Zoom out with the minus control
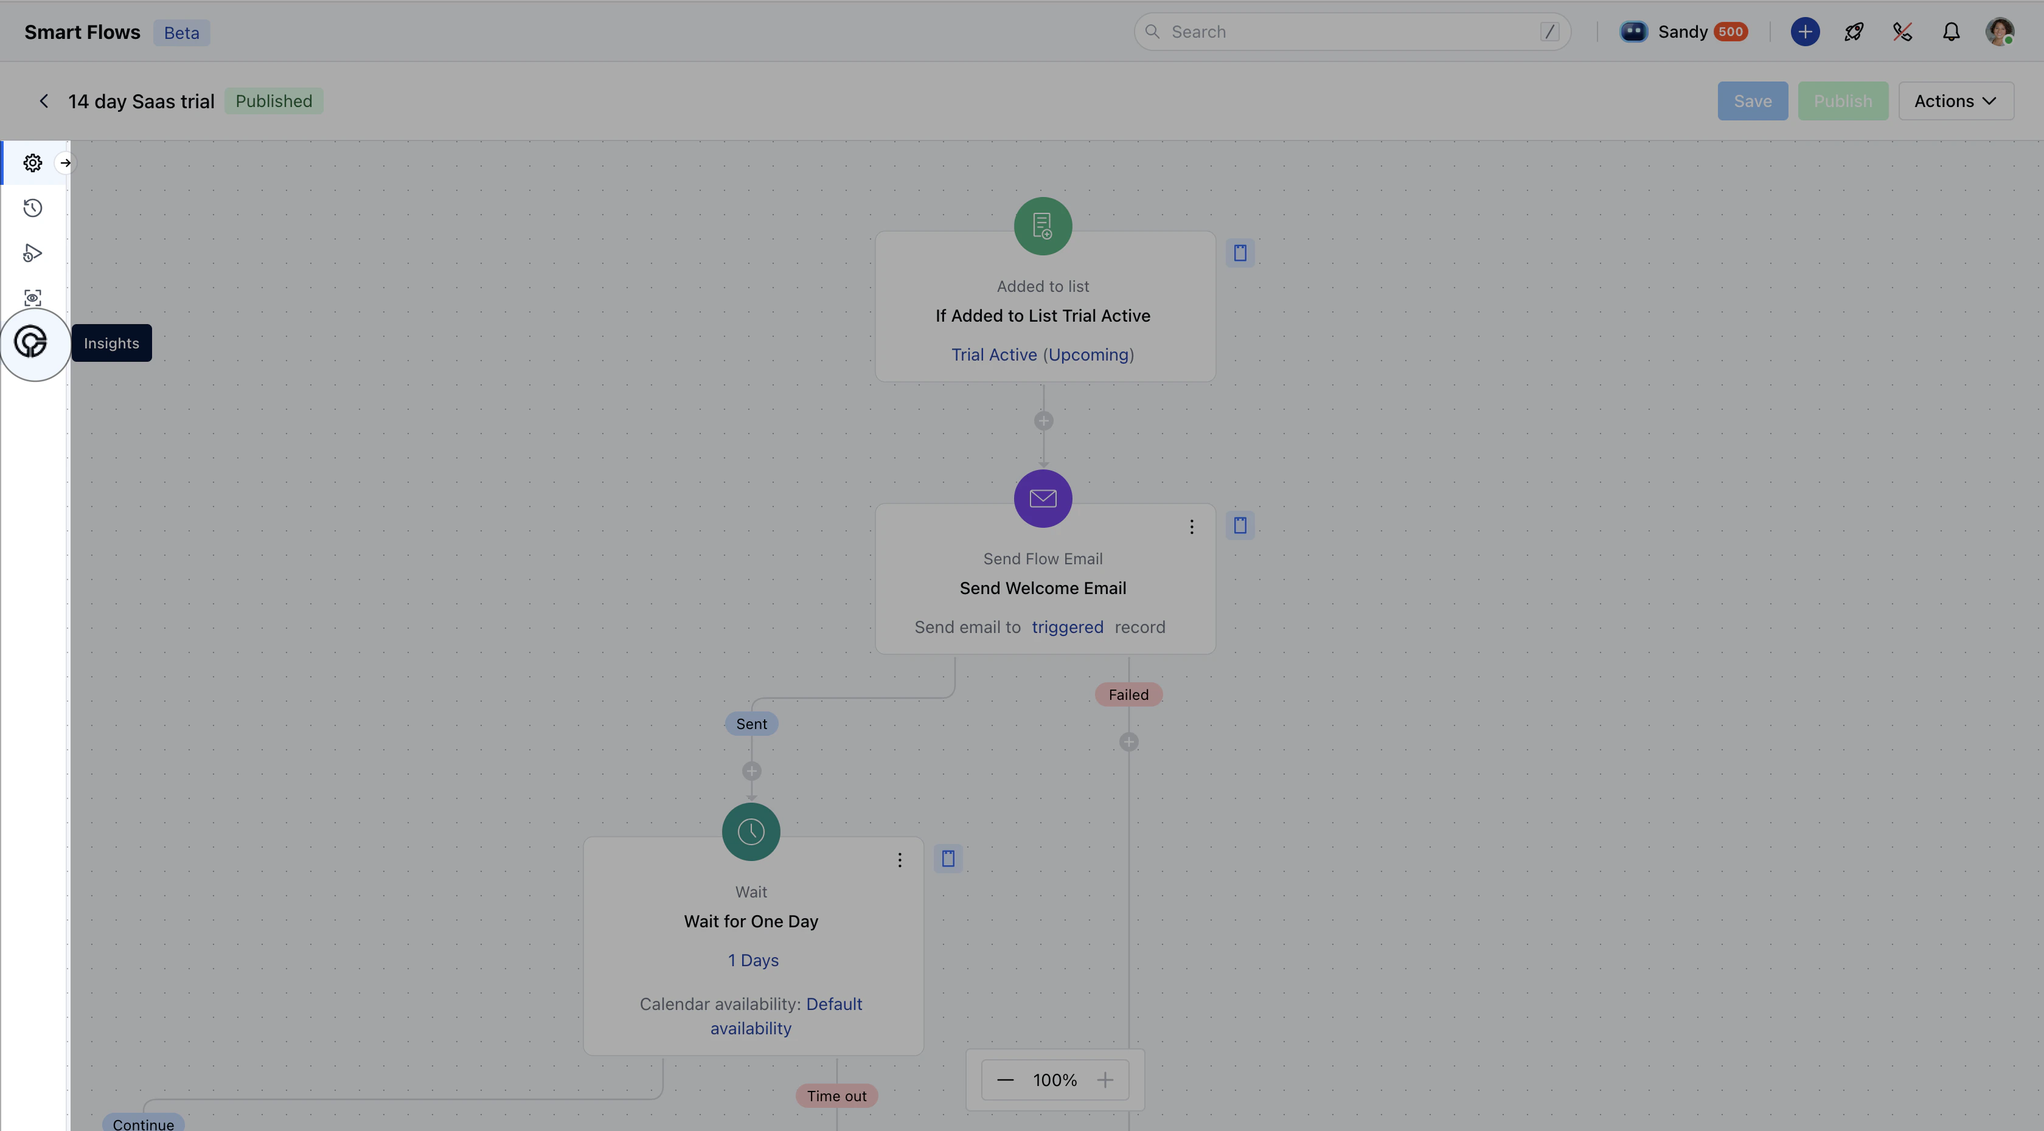 1004,1079
